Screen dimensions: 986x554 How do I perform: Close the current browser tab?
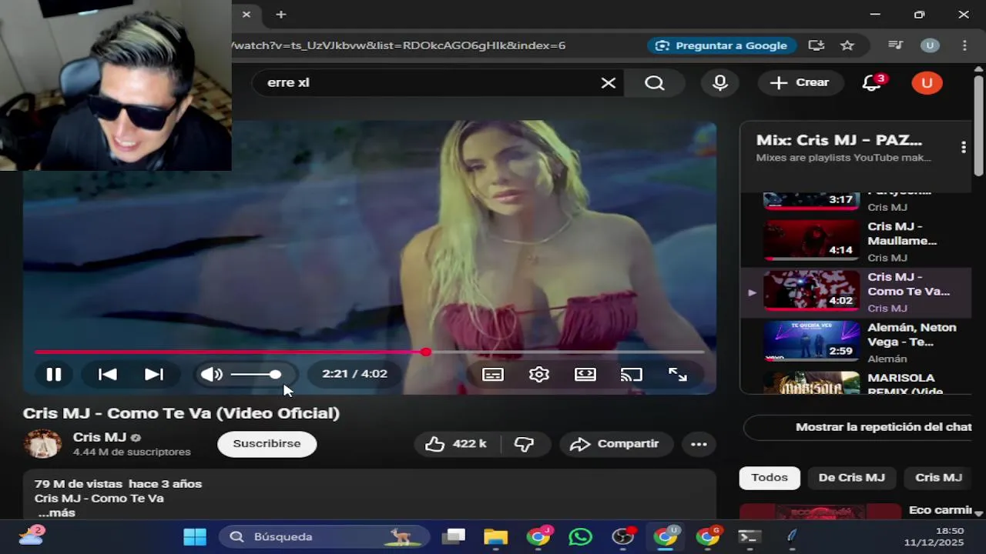pyautogui.click(x=246, y=14)
